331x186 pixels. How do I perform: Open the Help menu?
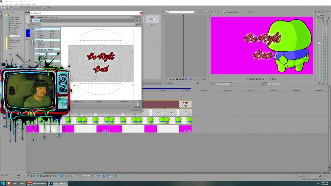point(34,4)
